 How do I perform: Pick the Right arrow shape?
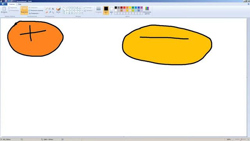pos(75,11)
